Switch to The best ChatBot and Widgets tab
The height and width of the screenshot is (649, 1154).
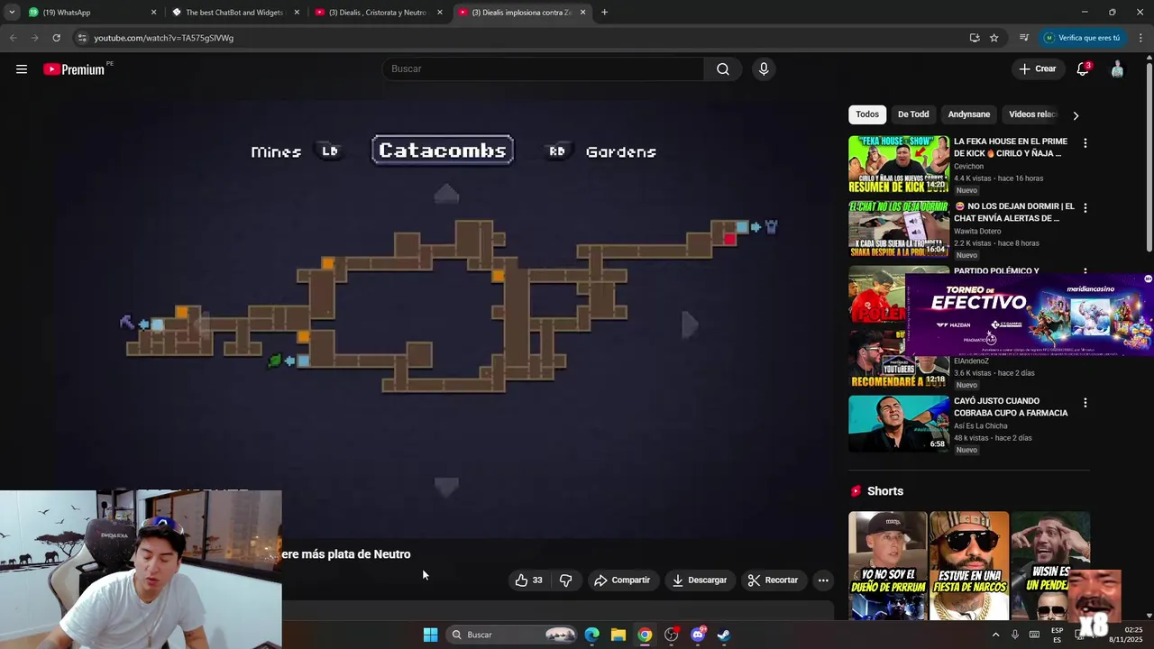pos(234,13)
